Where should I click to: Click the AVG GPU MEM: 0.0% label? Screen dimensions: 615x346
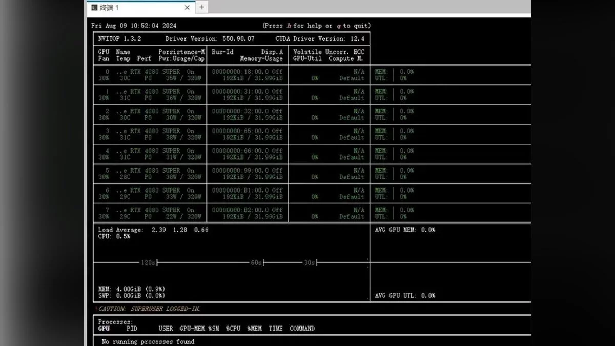[x=405, y=230]
